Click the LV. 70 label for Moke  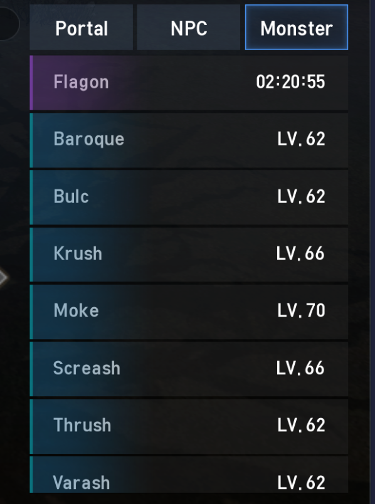point(301,310)
